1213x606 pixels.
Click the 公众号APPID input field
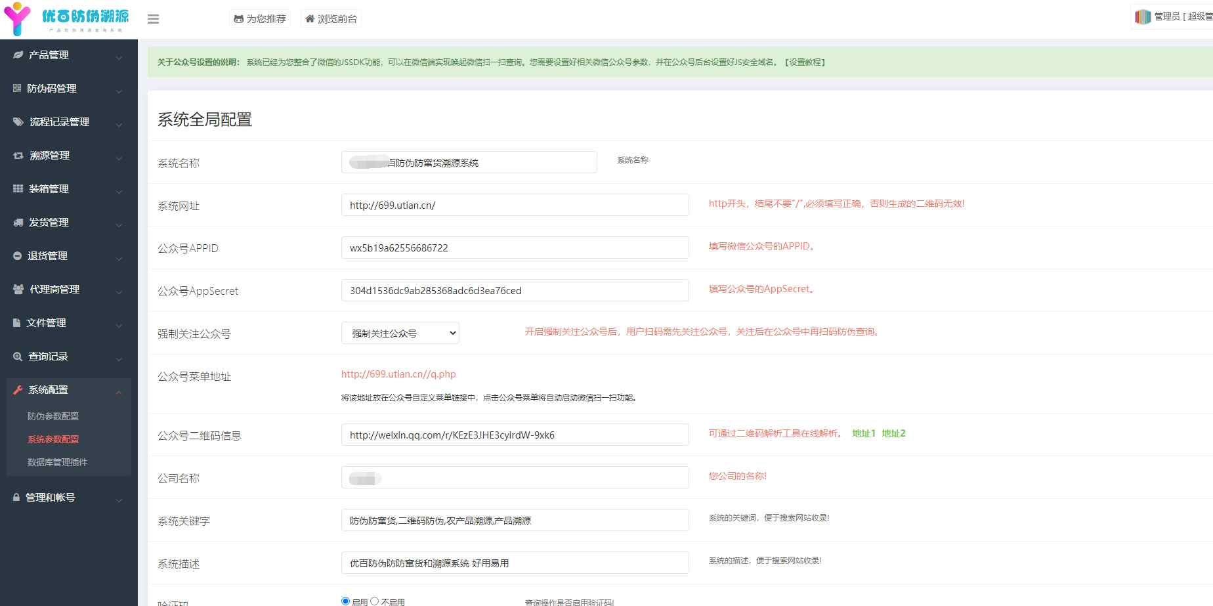click(x=515, y=248)
